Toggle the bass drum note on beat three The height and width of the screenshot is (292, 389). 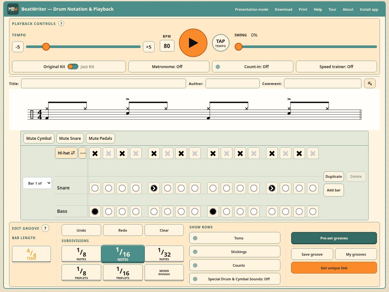213,212
